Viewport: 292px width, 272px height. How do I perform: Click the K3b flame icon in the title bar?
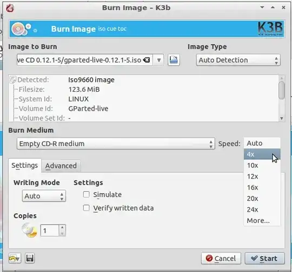(10, 8)
